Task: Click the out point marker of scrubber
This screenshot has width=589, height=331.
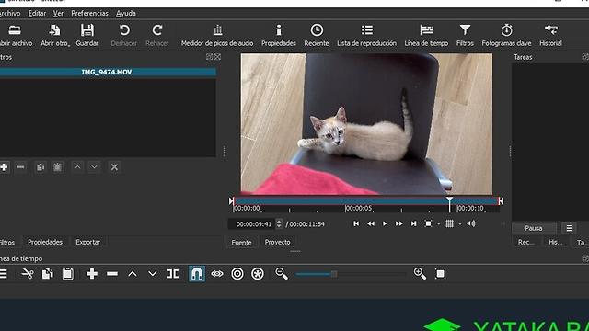Action: point(501,201)
